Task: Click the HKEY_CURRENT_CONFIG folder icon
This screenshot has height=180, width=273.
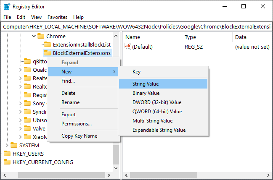Action: (7, 162)
